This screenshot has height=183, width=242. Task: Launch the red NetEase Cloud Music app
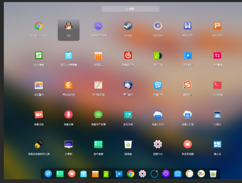(128, 55)
